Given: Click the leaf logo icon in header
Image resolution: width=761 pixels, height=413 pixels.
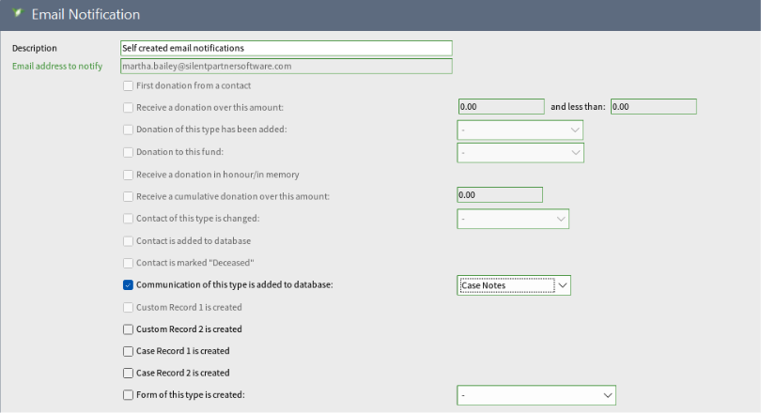Looking at the screenshot, I should tap(18, 13).
